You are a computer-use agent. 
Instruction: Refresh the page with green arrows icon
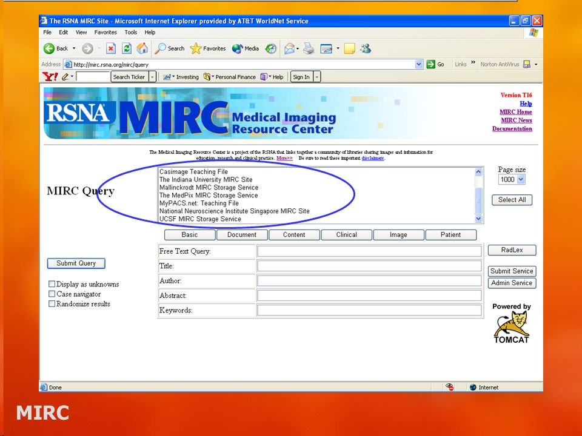pyautogui.click(x=127, y=48)
